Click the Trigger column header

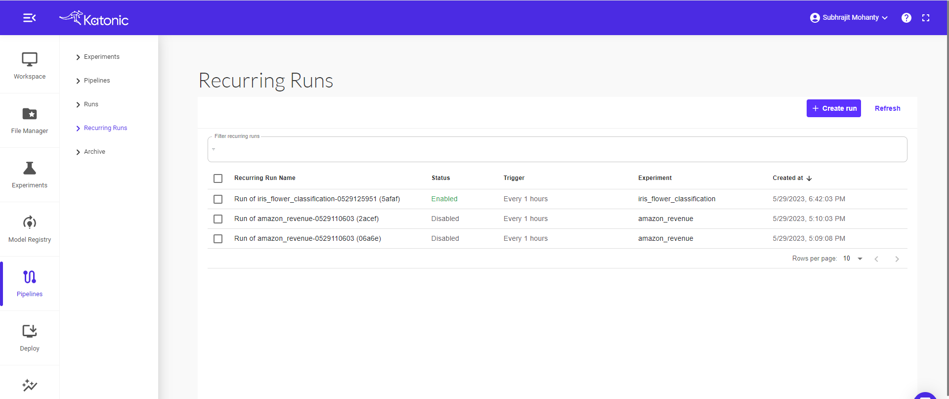pyautogui.click(x=514, y=178)
